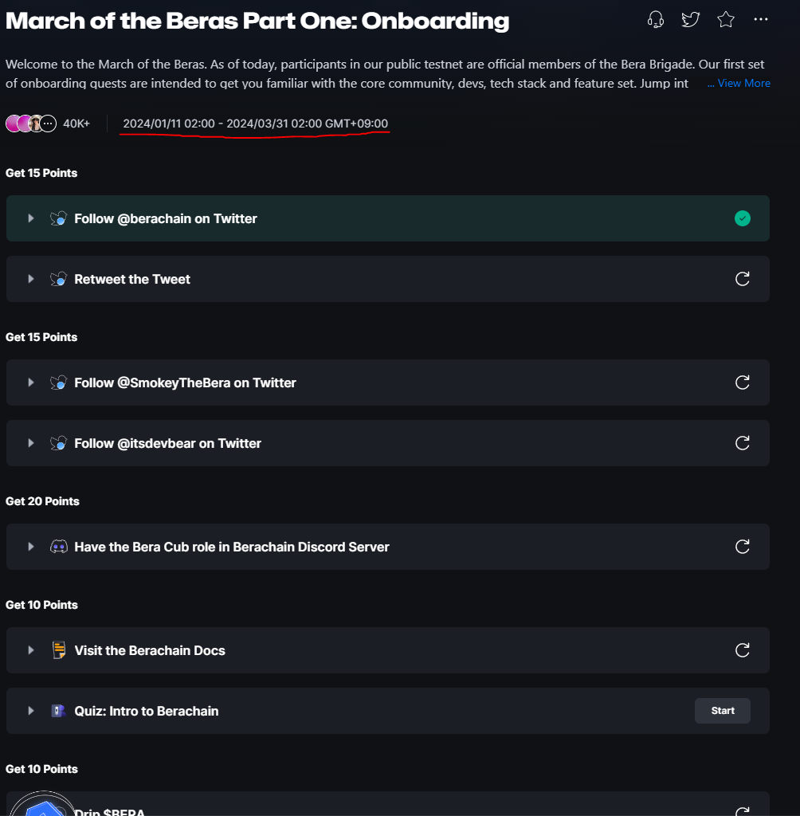Expand Bera Cub role Discord task

pos(31,547)
